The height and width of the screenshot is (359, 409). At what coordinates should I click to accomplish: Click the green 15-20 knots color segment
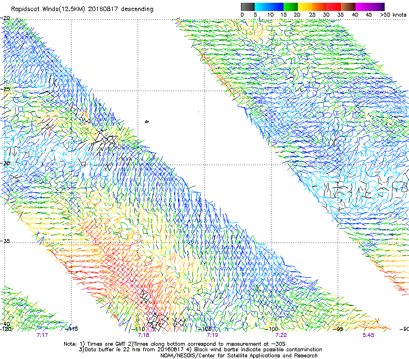pyautogui.click(x=291, y=7)
